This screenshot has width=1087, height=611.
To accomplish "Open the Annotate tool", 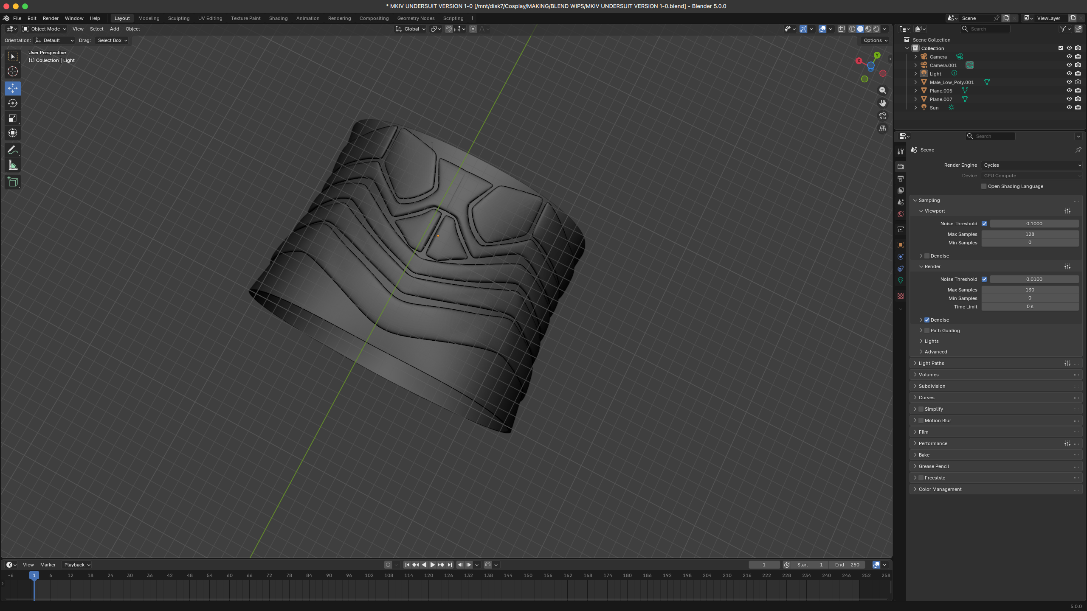I will click(13, 150).
